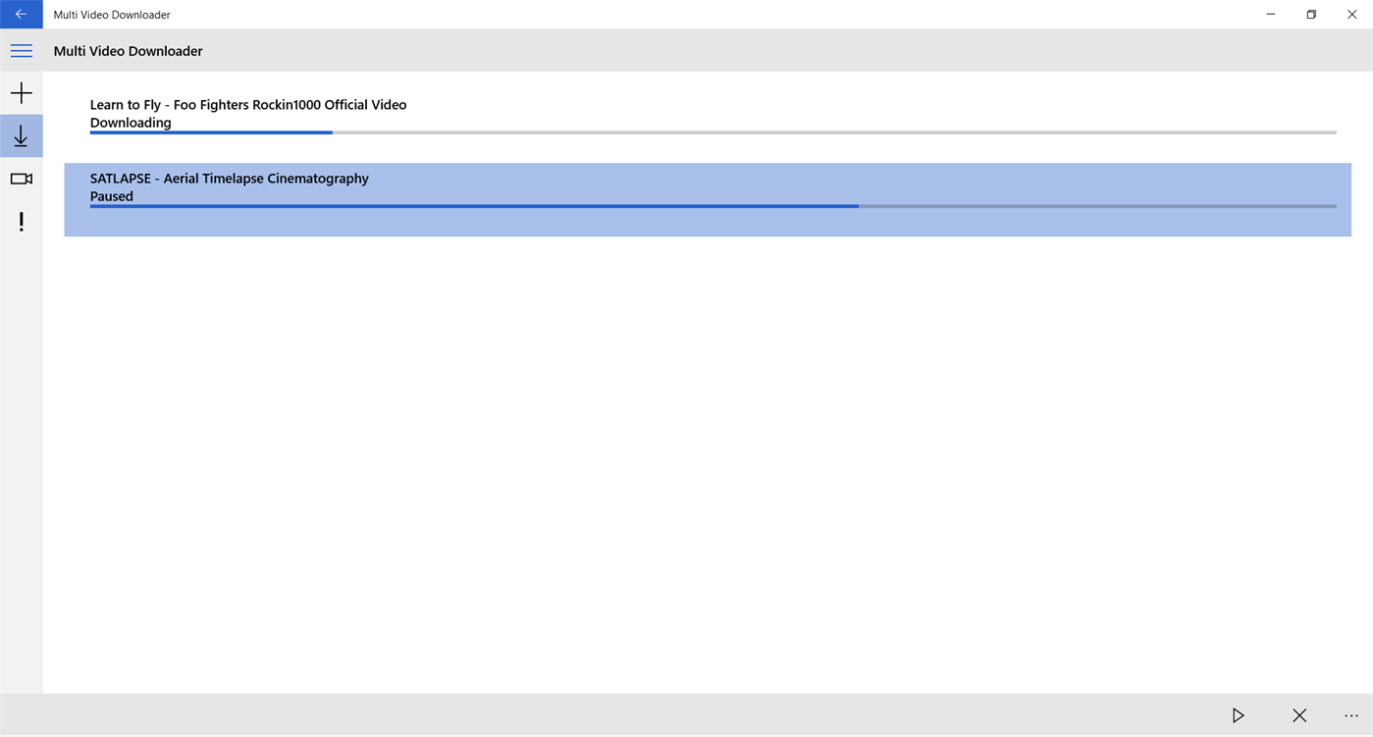Viewport: 1373px width, 737px height.
Task: Click the app name in the title bar
Action: tap(111, 14)
